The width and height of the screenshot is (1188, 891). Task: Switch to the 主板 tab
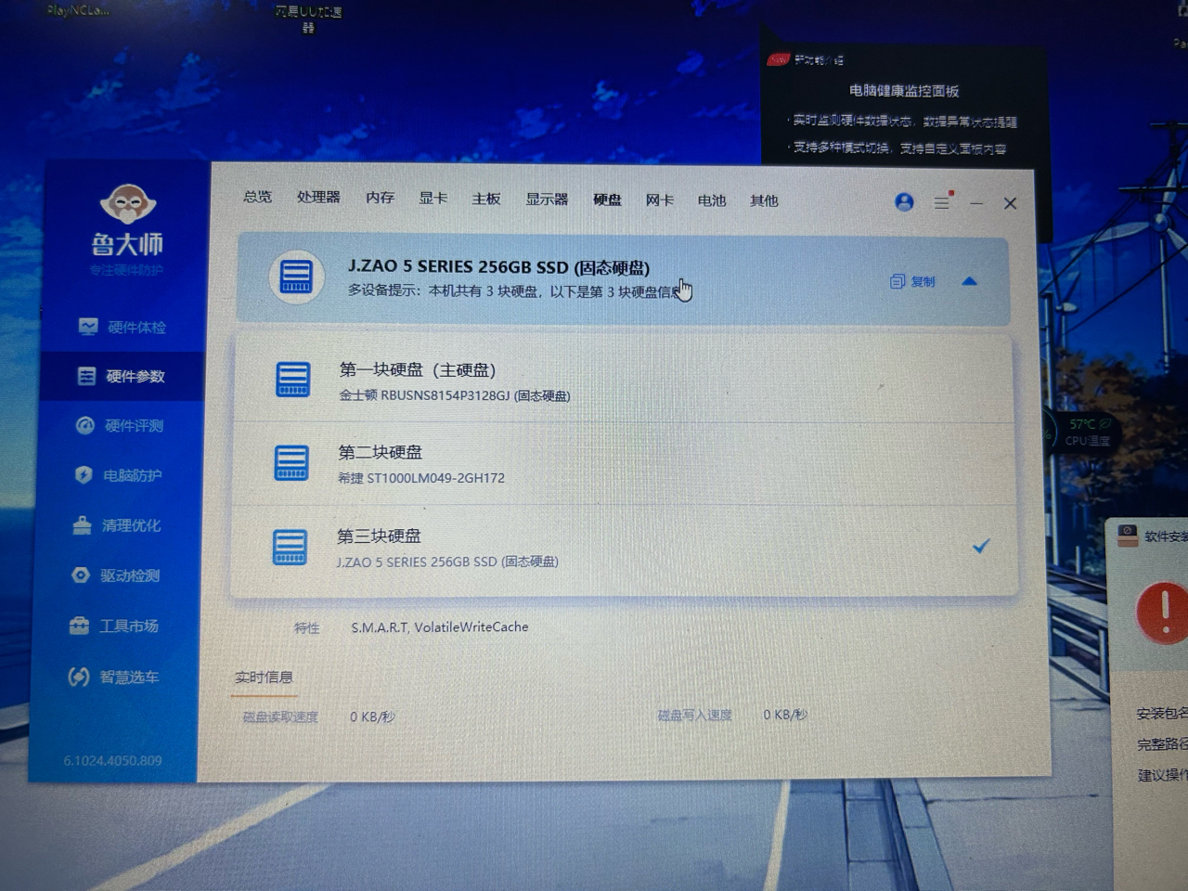coord(485,199)
